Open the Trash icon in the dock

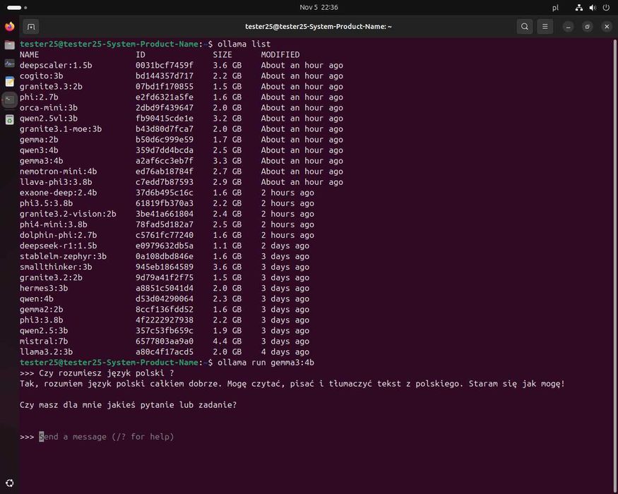click(9, 119)
